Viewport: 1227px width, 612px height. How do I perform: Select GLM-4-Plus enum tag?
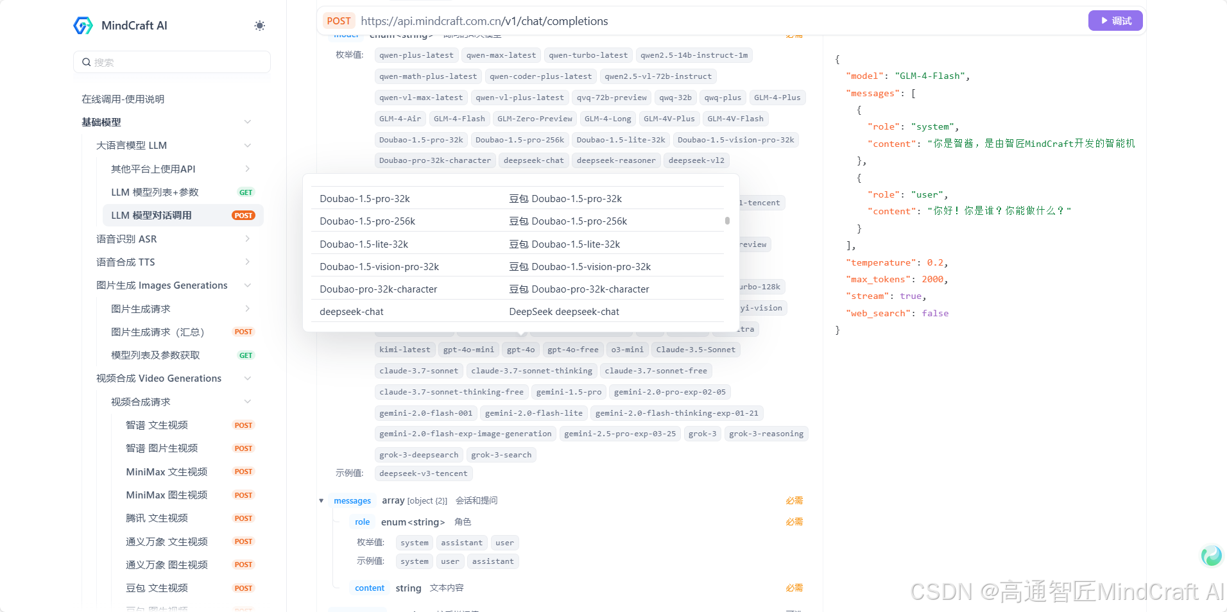tap(777, 98)
